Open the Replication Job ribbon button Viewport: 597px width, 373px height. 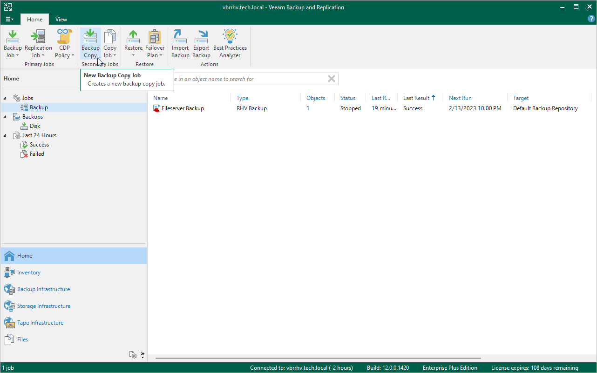coord(38,44)
